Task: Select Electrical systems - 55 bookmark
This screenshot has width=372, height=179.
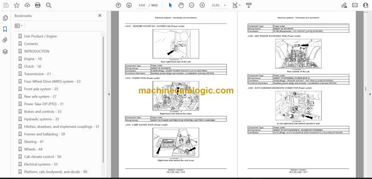Action: click(x=41, y=164)
